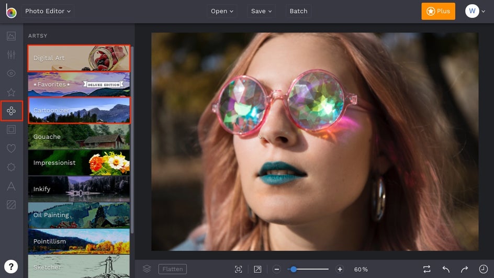Image resolution: width=494 pixels, height=278 pixels.
Task: Select the Oil Painting effect thumbnail
Action: (x=78, y=215)
